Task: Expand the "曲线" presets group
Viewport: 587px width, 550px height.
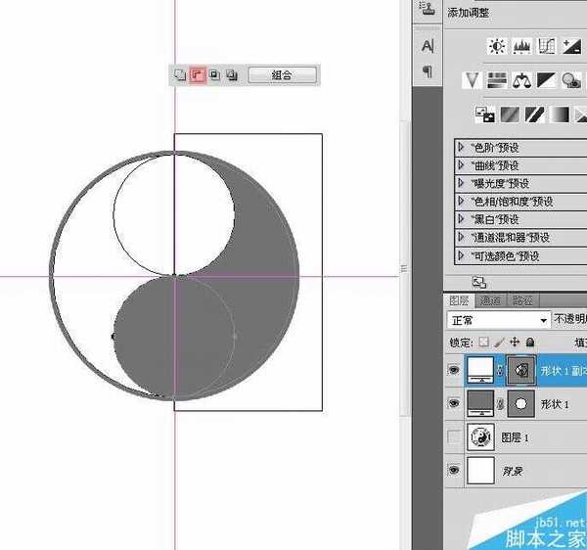Action: [461, 165]
